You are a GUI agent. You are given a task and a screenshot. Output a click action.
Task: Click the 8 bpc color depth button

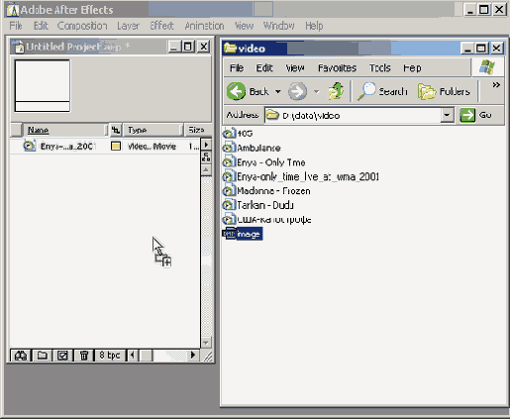[110, 356]
